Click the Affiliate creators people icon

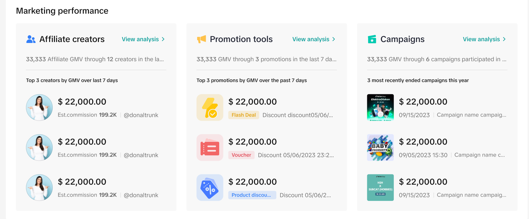(x=31, y=39)
